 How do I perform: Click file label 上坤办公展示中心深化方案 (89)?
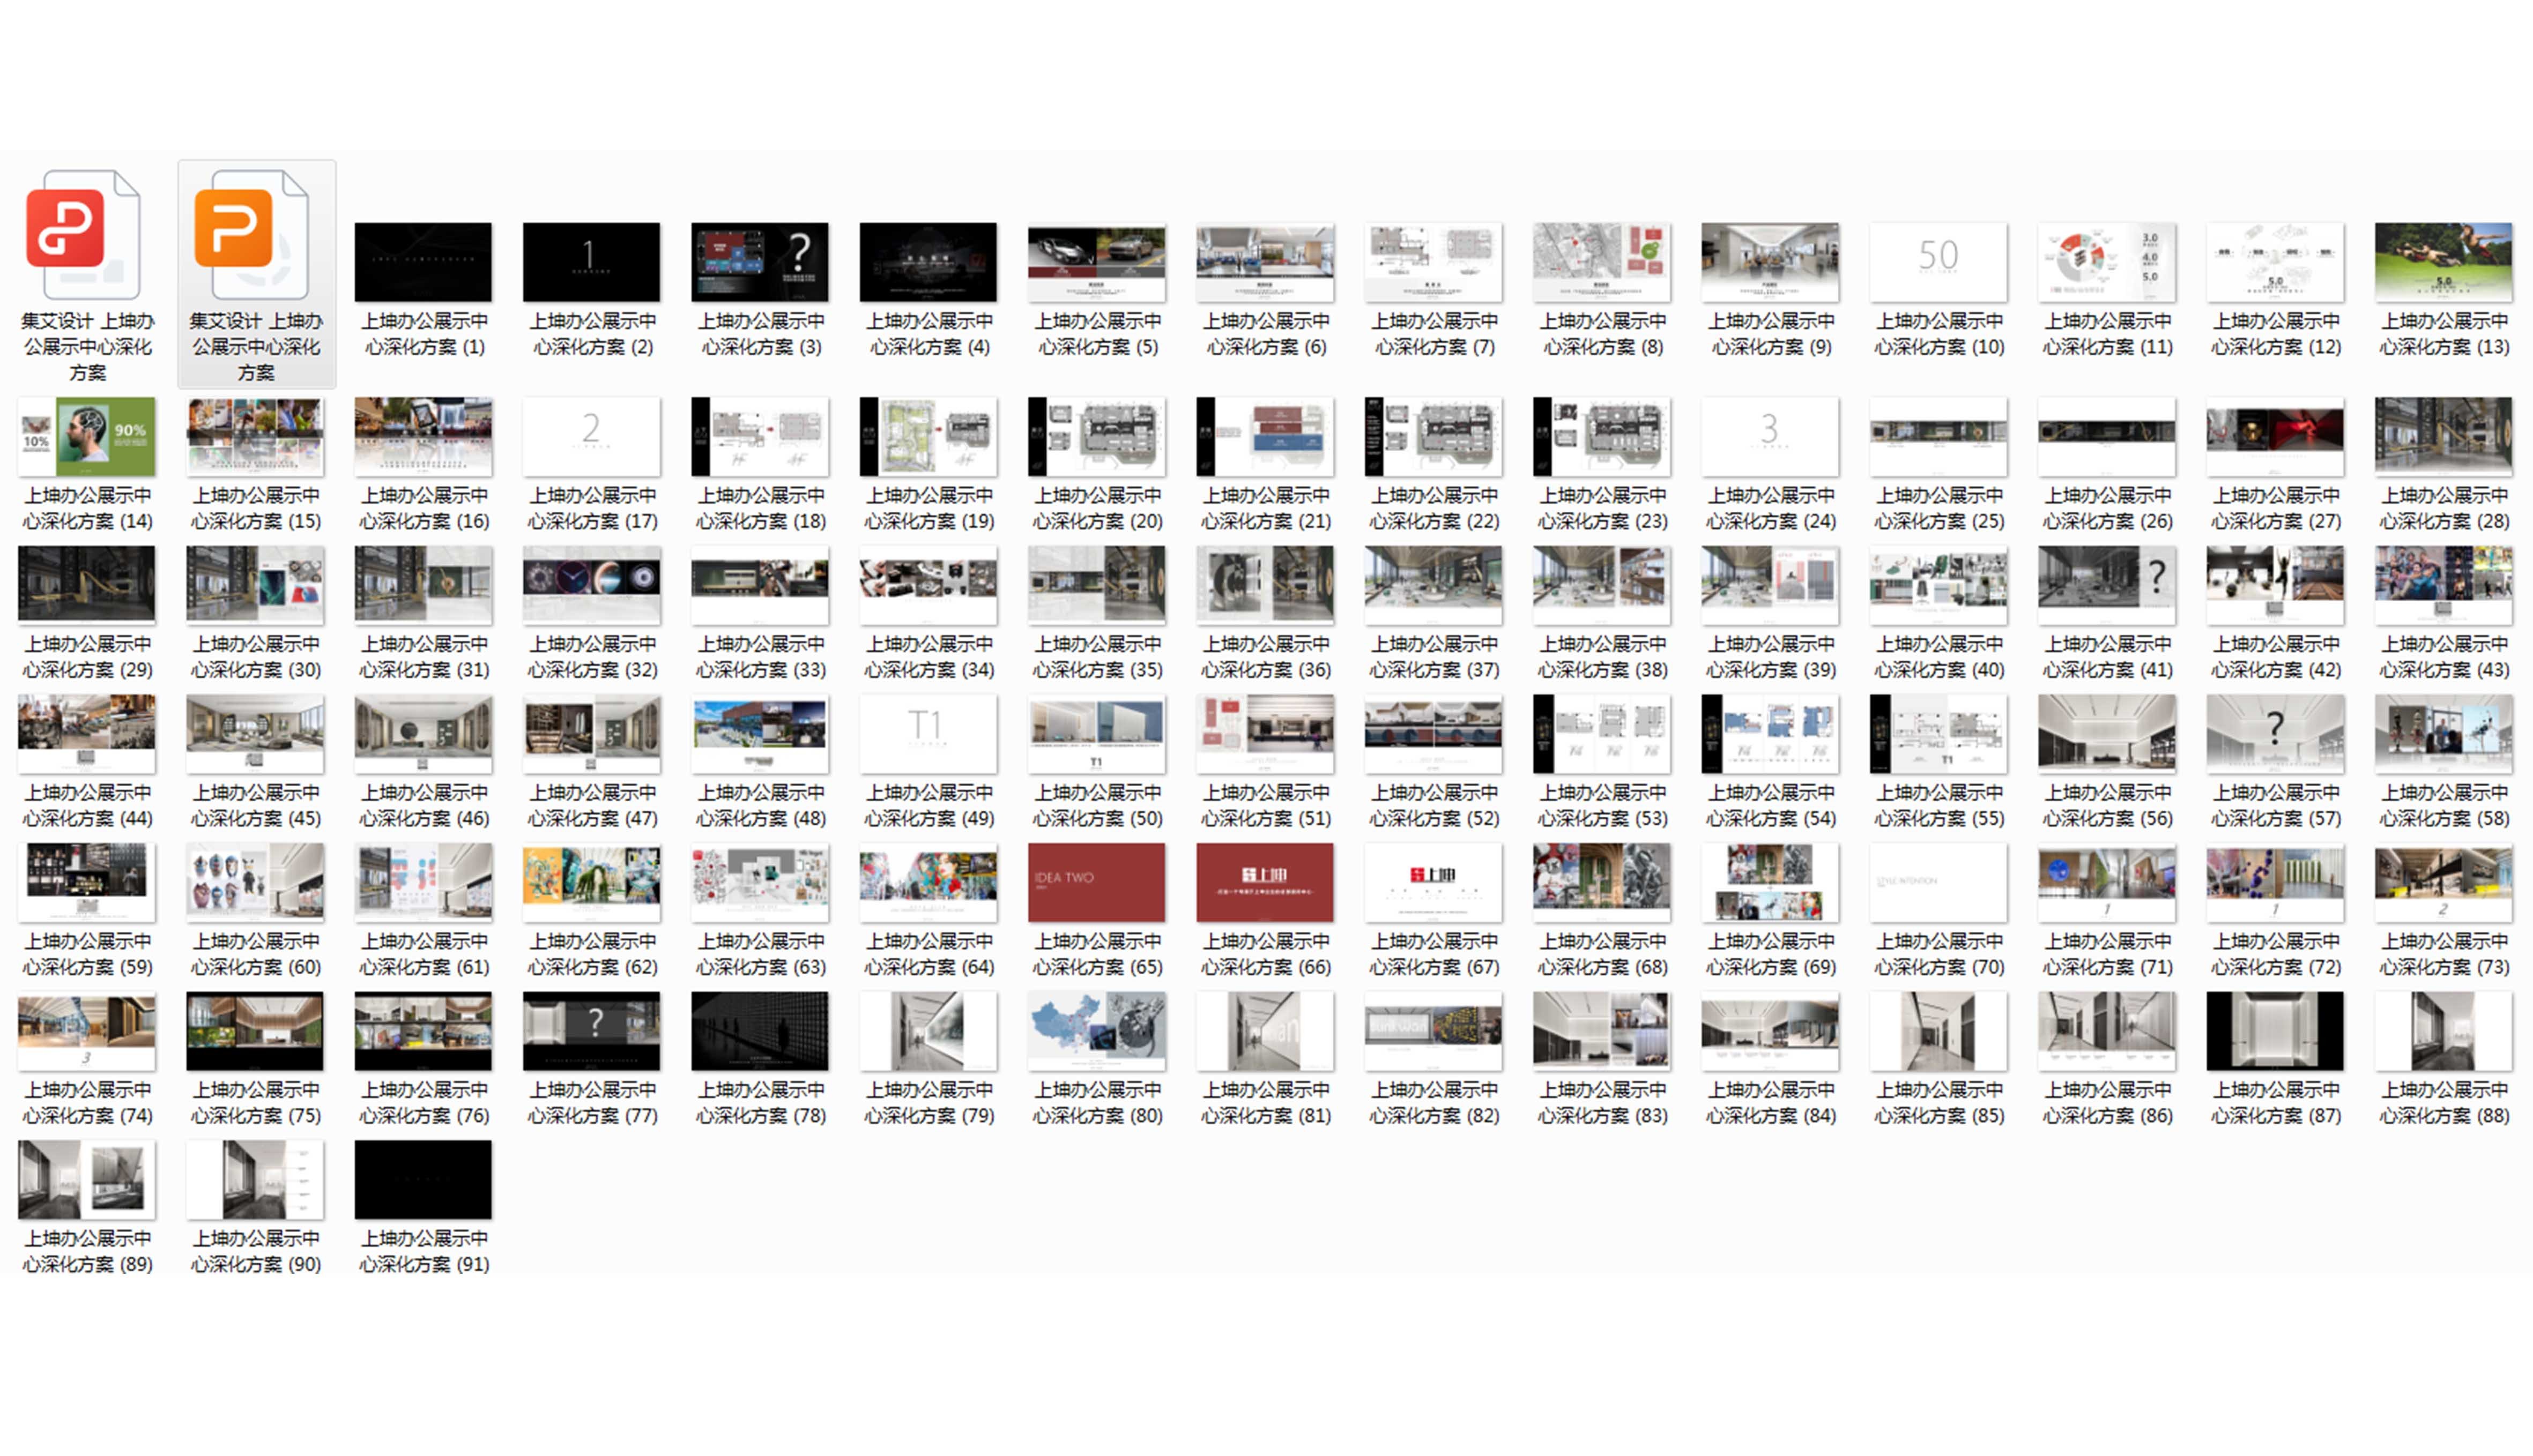click(x=87, y=1251)
